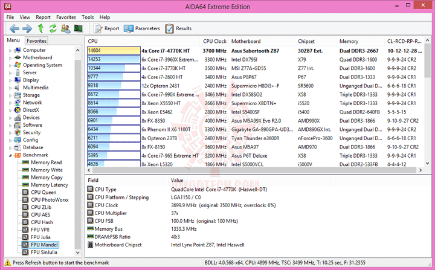Click the Multimedia speaker icon in the tree
The image size is (435, 270).
pos(18,88)
